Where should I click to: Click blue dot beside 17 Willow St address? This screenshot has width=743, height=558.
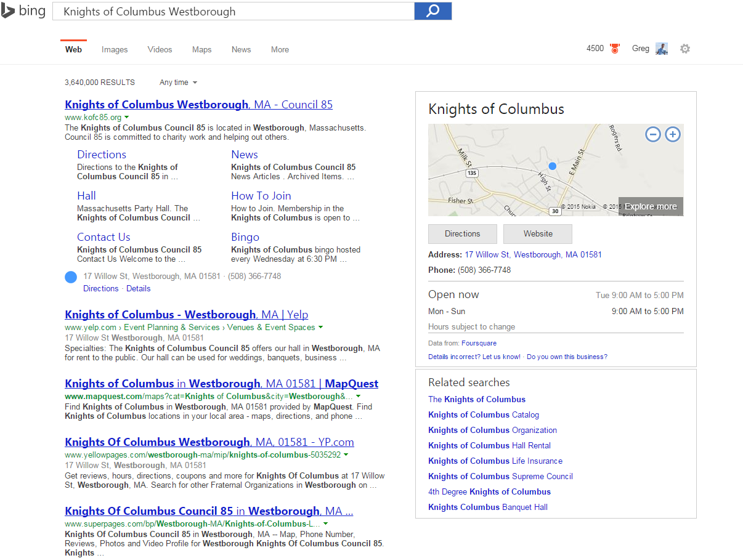click(71, 277)
